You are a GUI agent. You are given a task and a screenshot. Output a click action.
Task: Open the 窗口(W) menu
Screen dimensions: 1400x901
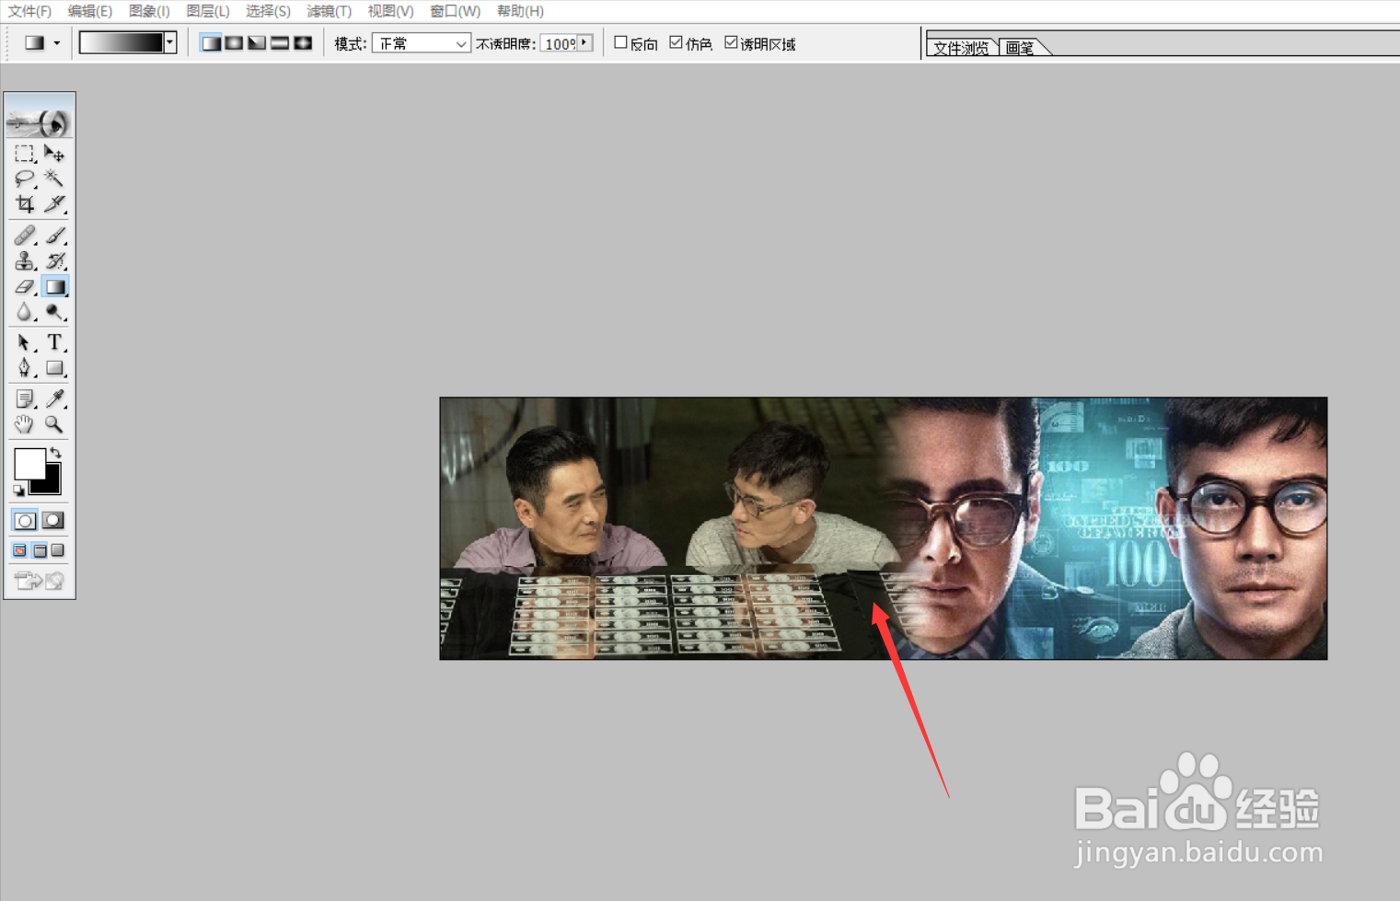coord(456,11)
